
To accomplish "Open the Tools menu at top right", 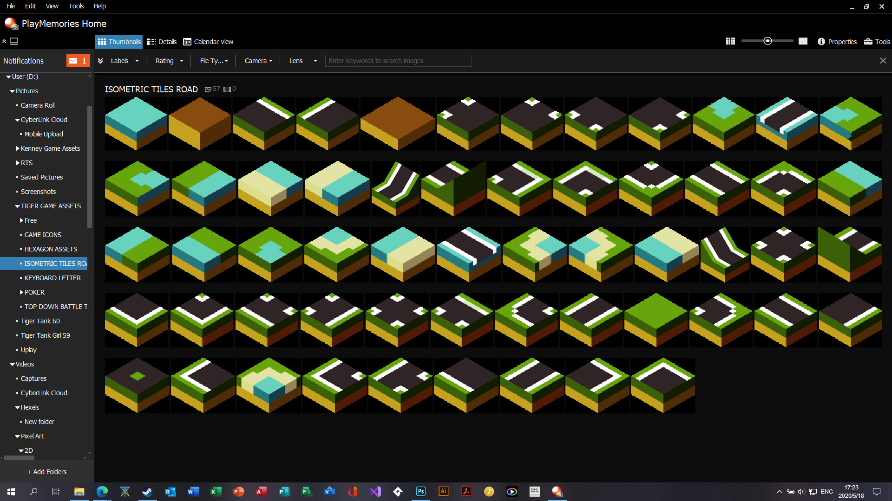I will [x=876, y=41].
